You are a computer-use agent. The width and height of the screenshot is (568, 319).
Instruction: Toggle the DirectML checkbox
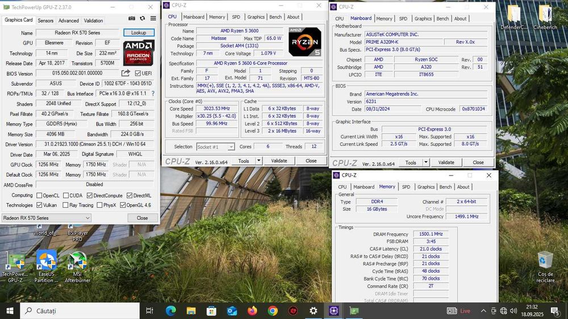click(130, 195)
